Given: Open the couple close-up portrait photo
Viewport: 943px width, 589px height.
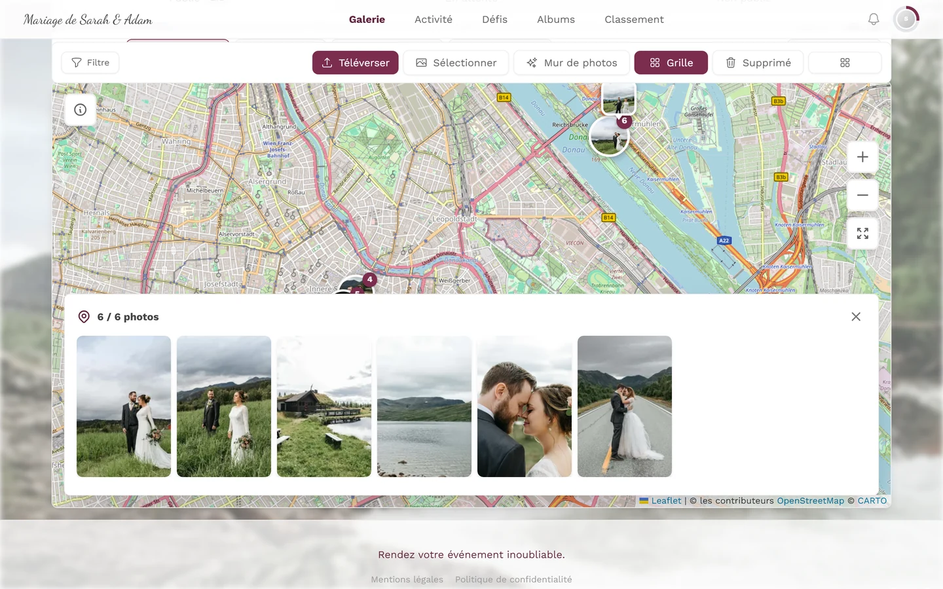Looking at the screenshot, I should (x=525, y=406).
